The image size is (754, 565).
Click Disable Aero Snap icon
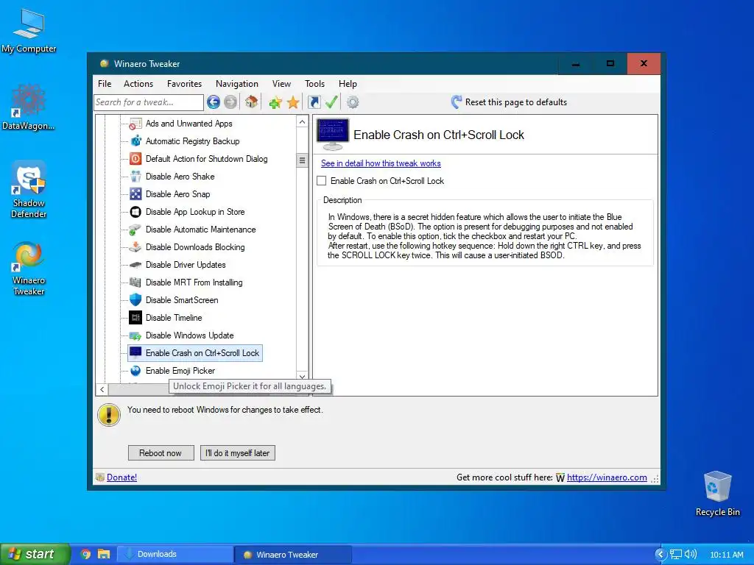(x=135, y=194)
